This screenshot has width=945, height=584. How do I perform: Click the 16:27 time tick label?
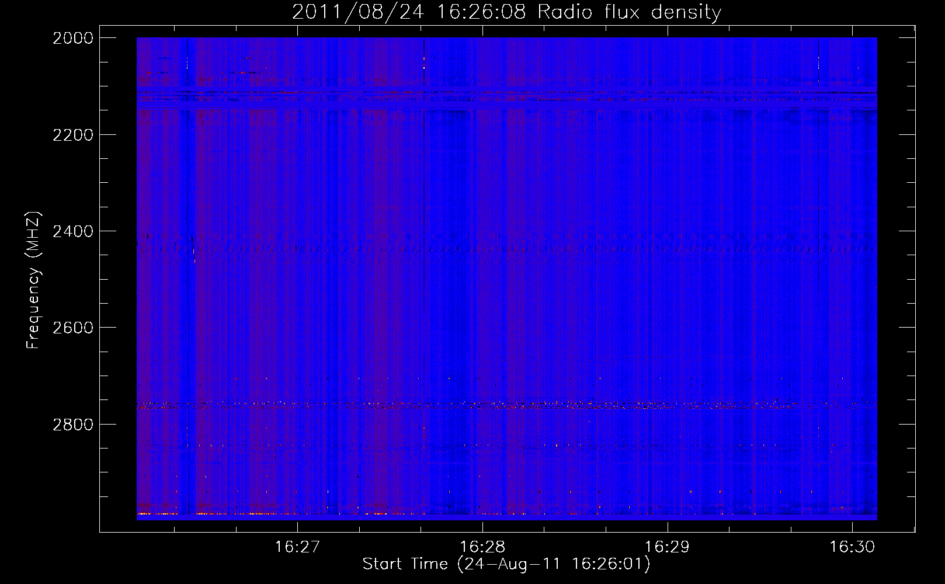tap(298, 547)
